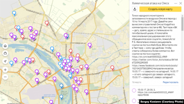The image size is (184, 104).
Task: Click the home icon on the map
Action: 5,46
